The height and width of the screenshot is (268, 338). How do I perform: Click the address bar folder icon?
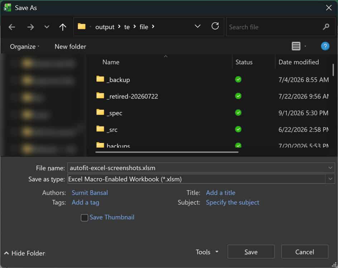coord(82,26)
